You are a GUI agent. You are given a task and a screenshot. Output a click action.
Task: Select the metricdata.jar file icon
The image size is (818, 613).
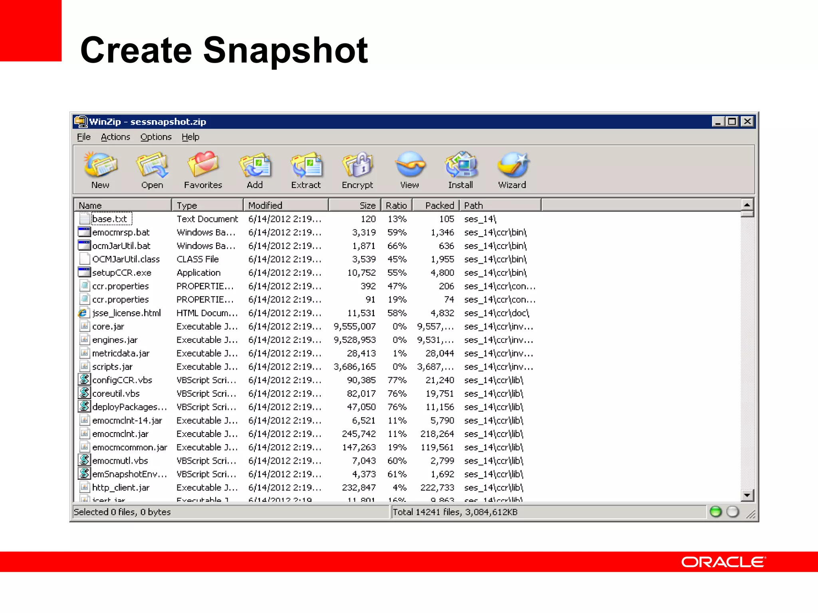[84, 353]
